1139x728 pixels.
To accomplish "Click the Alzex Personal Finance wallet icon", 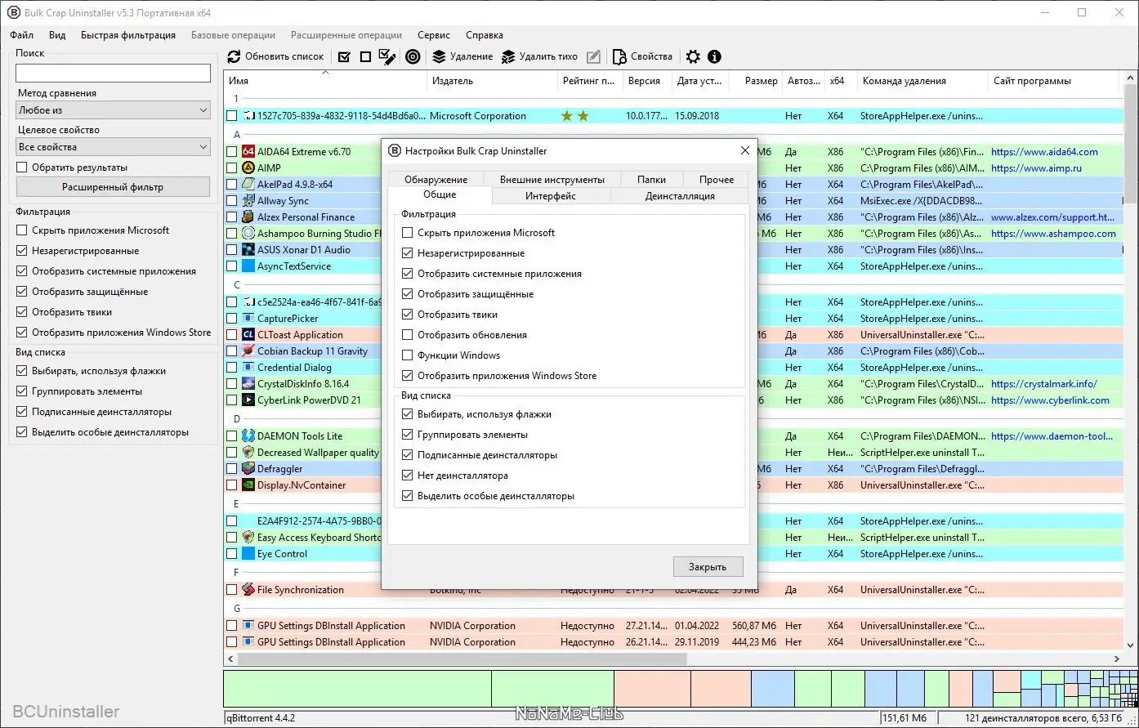I will [x=248, y=217].
